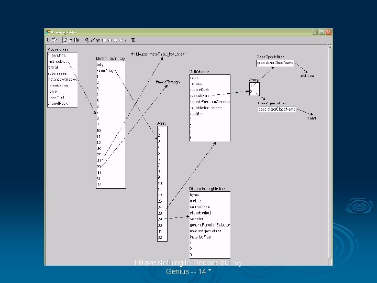Click lower ClassSpecializer 'specializerClassName' field

coord(277,110)
